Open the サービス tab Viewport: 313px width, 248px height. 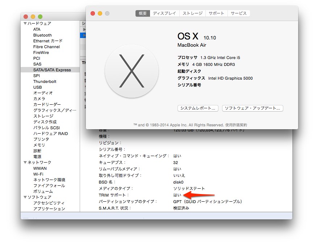click(238, 13)
